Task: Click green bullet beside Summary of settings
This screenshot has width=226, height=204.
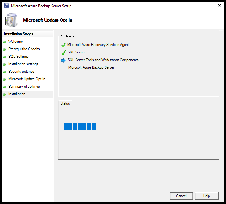Action: [4, 87]
